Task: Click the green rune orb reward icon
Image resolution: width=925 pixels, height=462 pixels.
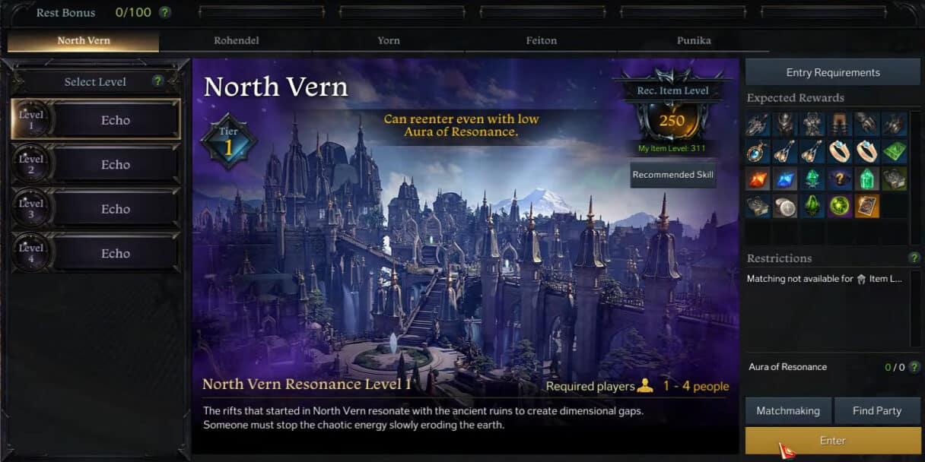Action: (x=840, y=206)
